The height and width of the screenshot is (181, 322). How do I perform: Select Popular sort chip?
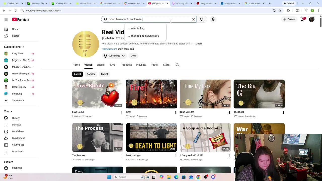[91, 74]
